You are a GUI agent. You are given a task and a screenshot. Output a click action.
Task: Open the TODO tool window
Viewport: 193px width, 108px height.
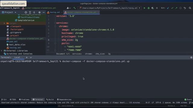[x=13, y=100]
